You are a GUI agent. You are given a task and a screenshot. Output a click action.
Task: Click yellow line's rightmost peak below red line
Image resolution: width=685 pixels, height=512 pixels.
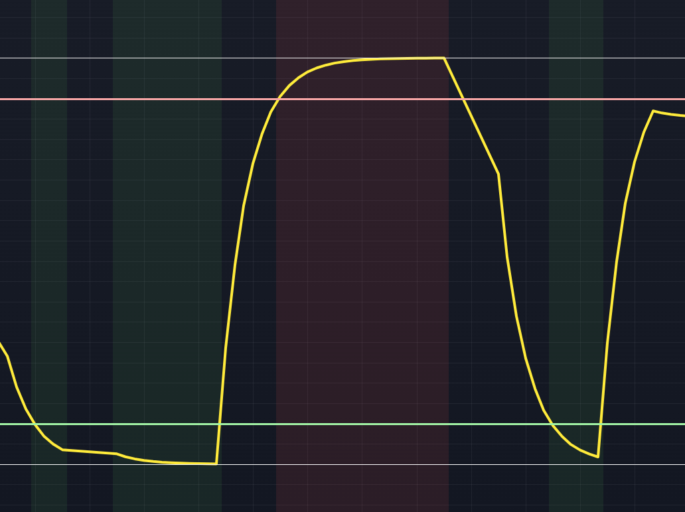click(653, 111)
